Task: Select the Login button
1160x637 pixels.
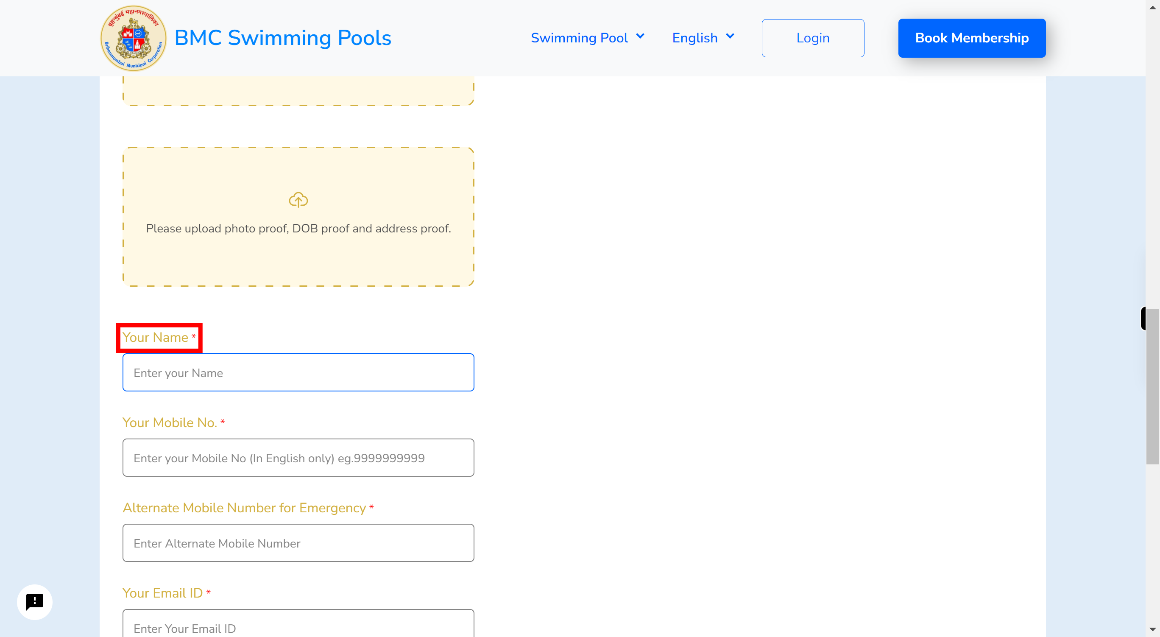Action: 813,38
